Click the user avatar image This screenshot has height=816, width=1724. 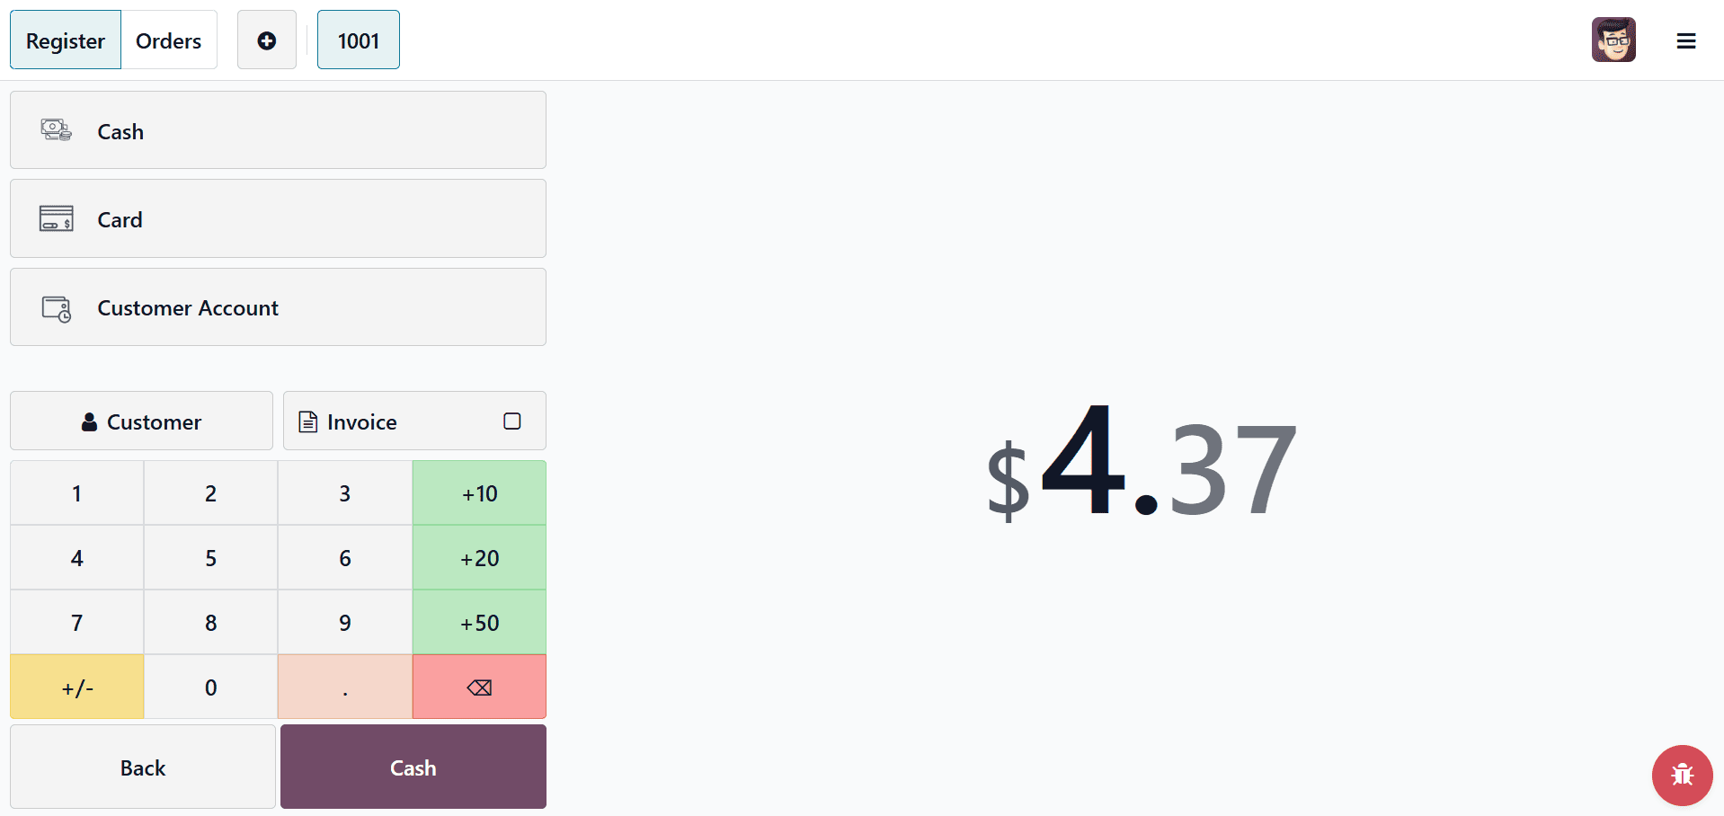pos(1613,39)
